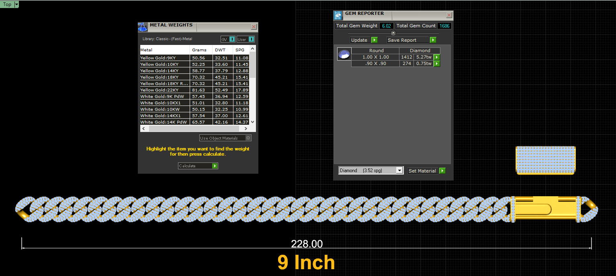Click the Top viewport label tab

click(x=7, y=4)
